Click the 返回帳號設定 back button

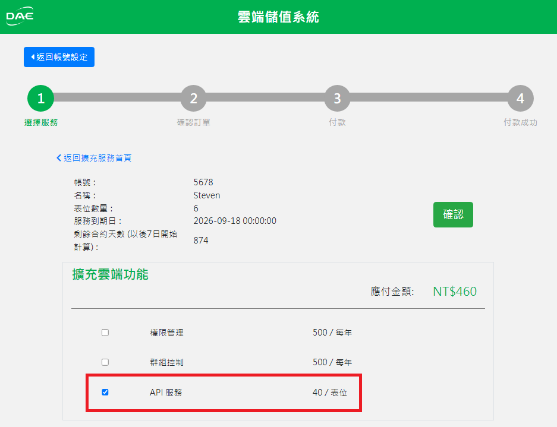59,57
